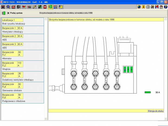Screen dimensions: 168x126
Task: Click green fuse 3 in the diagram
Action: pos(131,70)
